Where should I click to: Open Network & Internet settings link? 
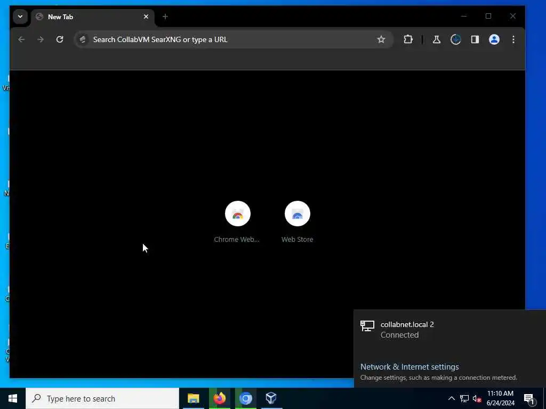(x=409, y=367)
